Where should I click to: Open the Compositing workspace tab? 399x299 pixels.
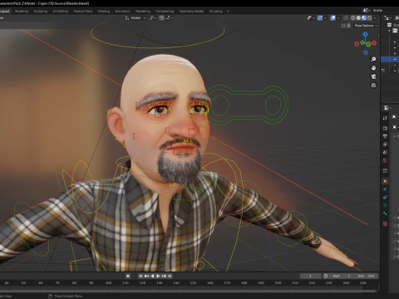(x=165, y=12)
